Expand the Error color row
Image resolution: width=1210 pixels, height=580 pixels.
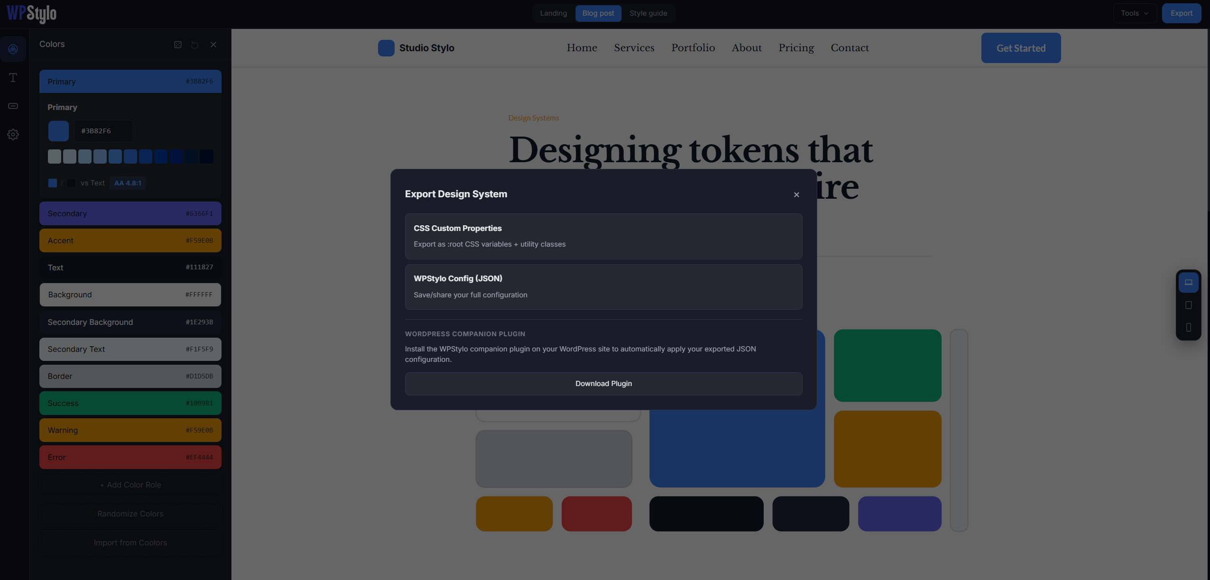pyautogui.click(x=130, y=457)
